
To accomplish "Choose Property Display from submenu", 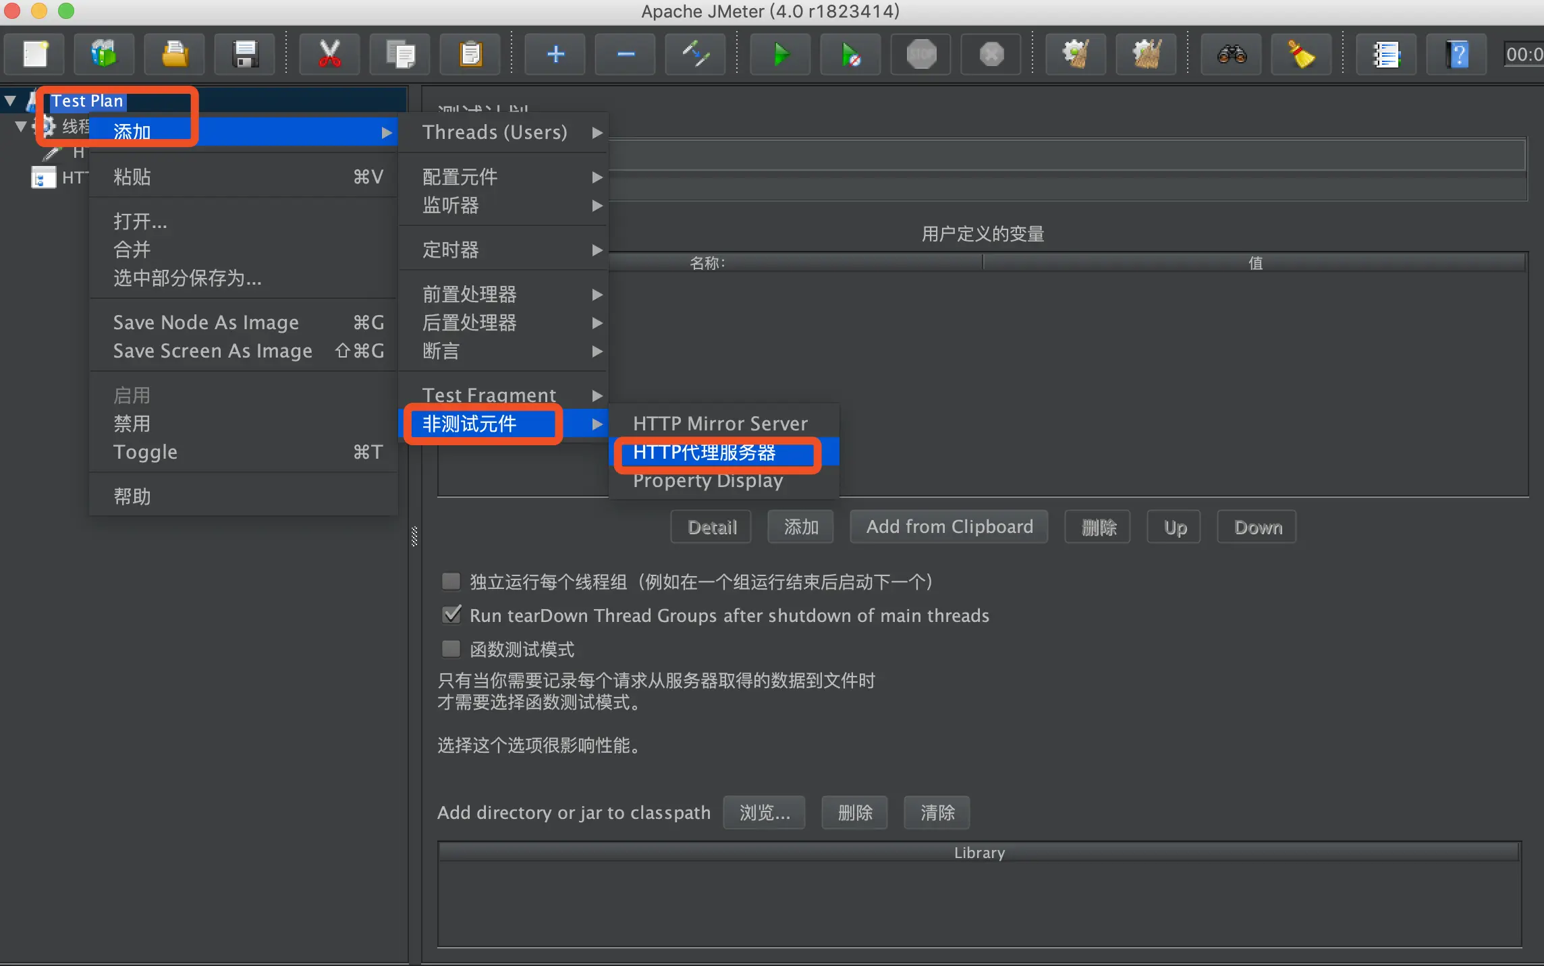I will pyautogui.click(x=708, y=481).
